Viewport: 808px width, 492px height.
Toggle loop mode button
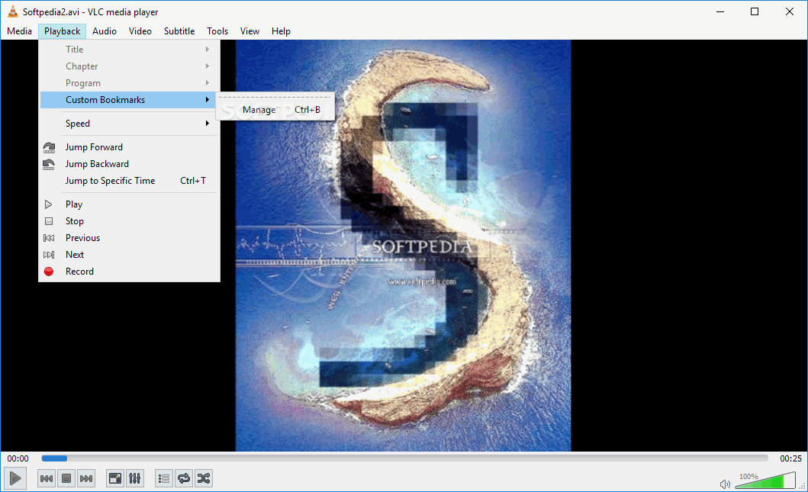[x=183, y=478]
